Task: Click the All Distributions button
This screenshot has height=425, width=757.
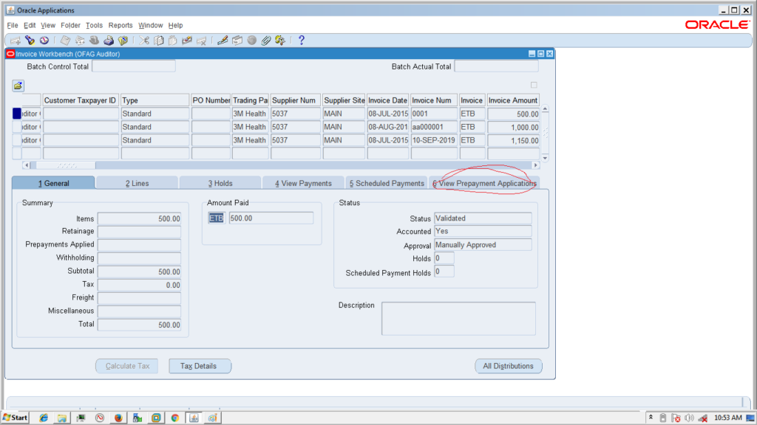Action: tap(509, 366)
